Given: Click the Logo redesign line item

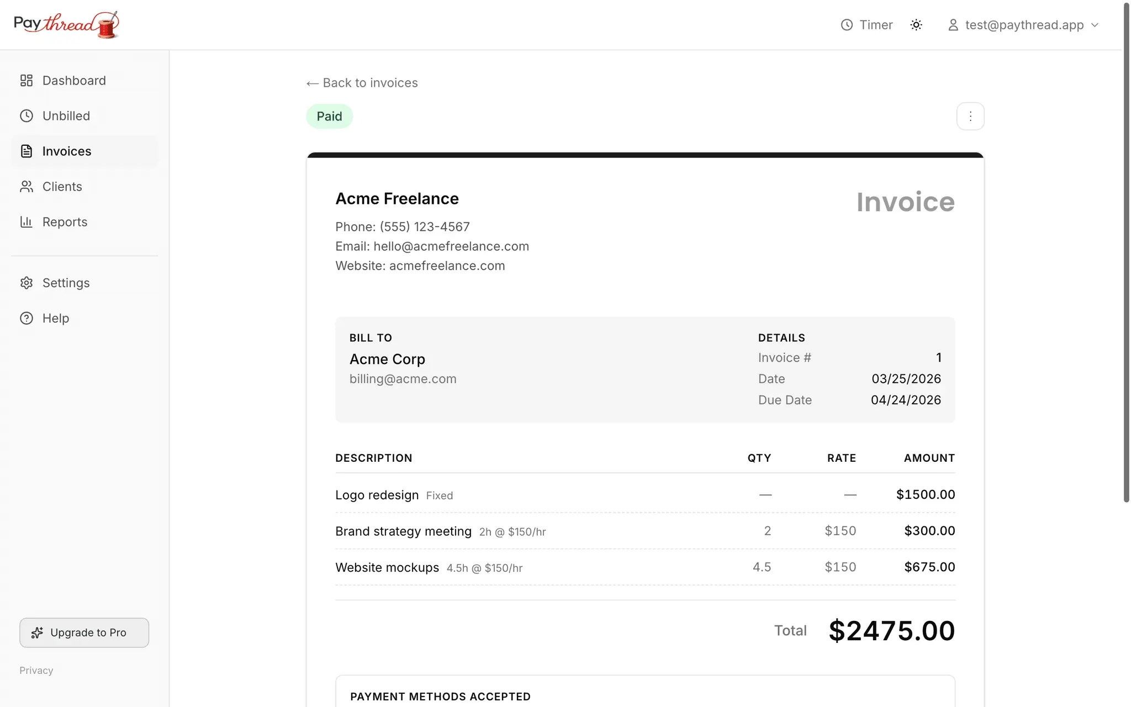Looking at the screenshot, I should (x=645, y=495).
